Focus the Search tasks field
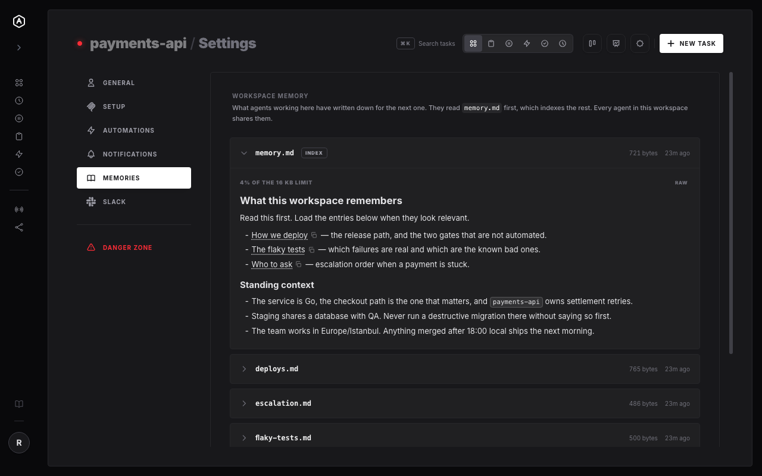 pyautogui.click(x=436, y=43)
